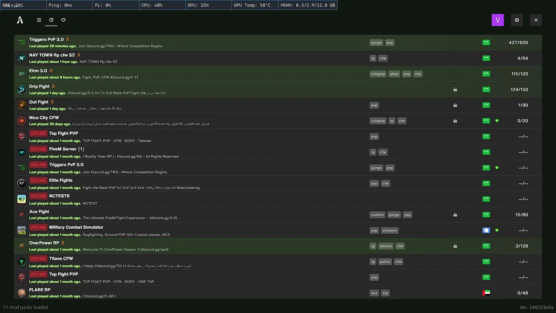
Task: Select the NCTEST6 server name
Action: pyautogui.click(x=59, y=196)
